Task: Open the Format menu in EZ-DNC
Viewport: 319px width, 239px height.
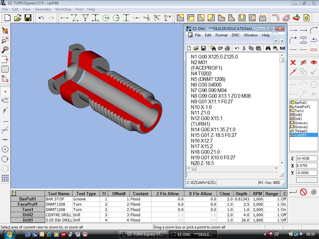Action: (x=221, y=35)
